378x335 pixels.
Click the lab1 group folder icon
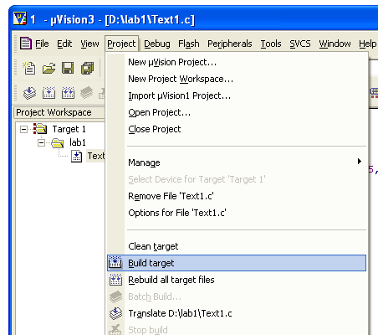click(57, 142)
